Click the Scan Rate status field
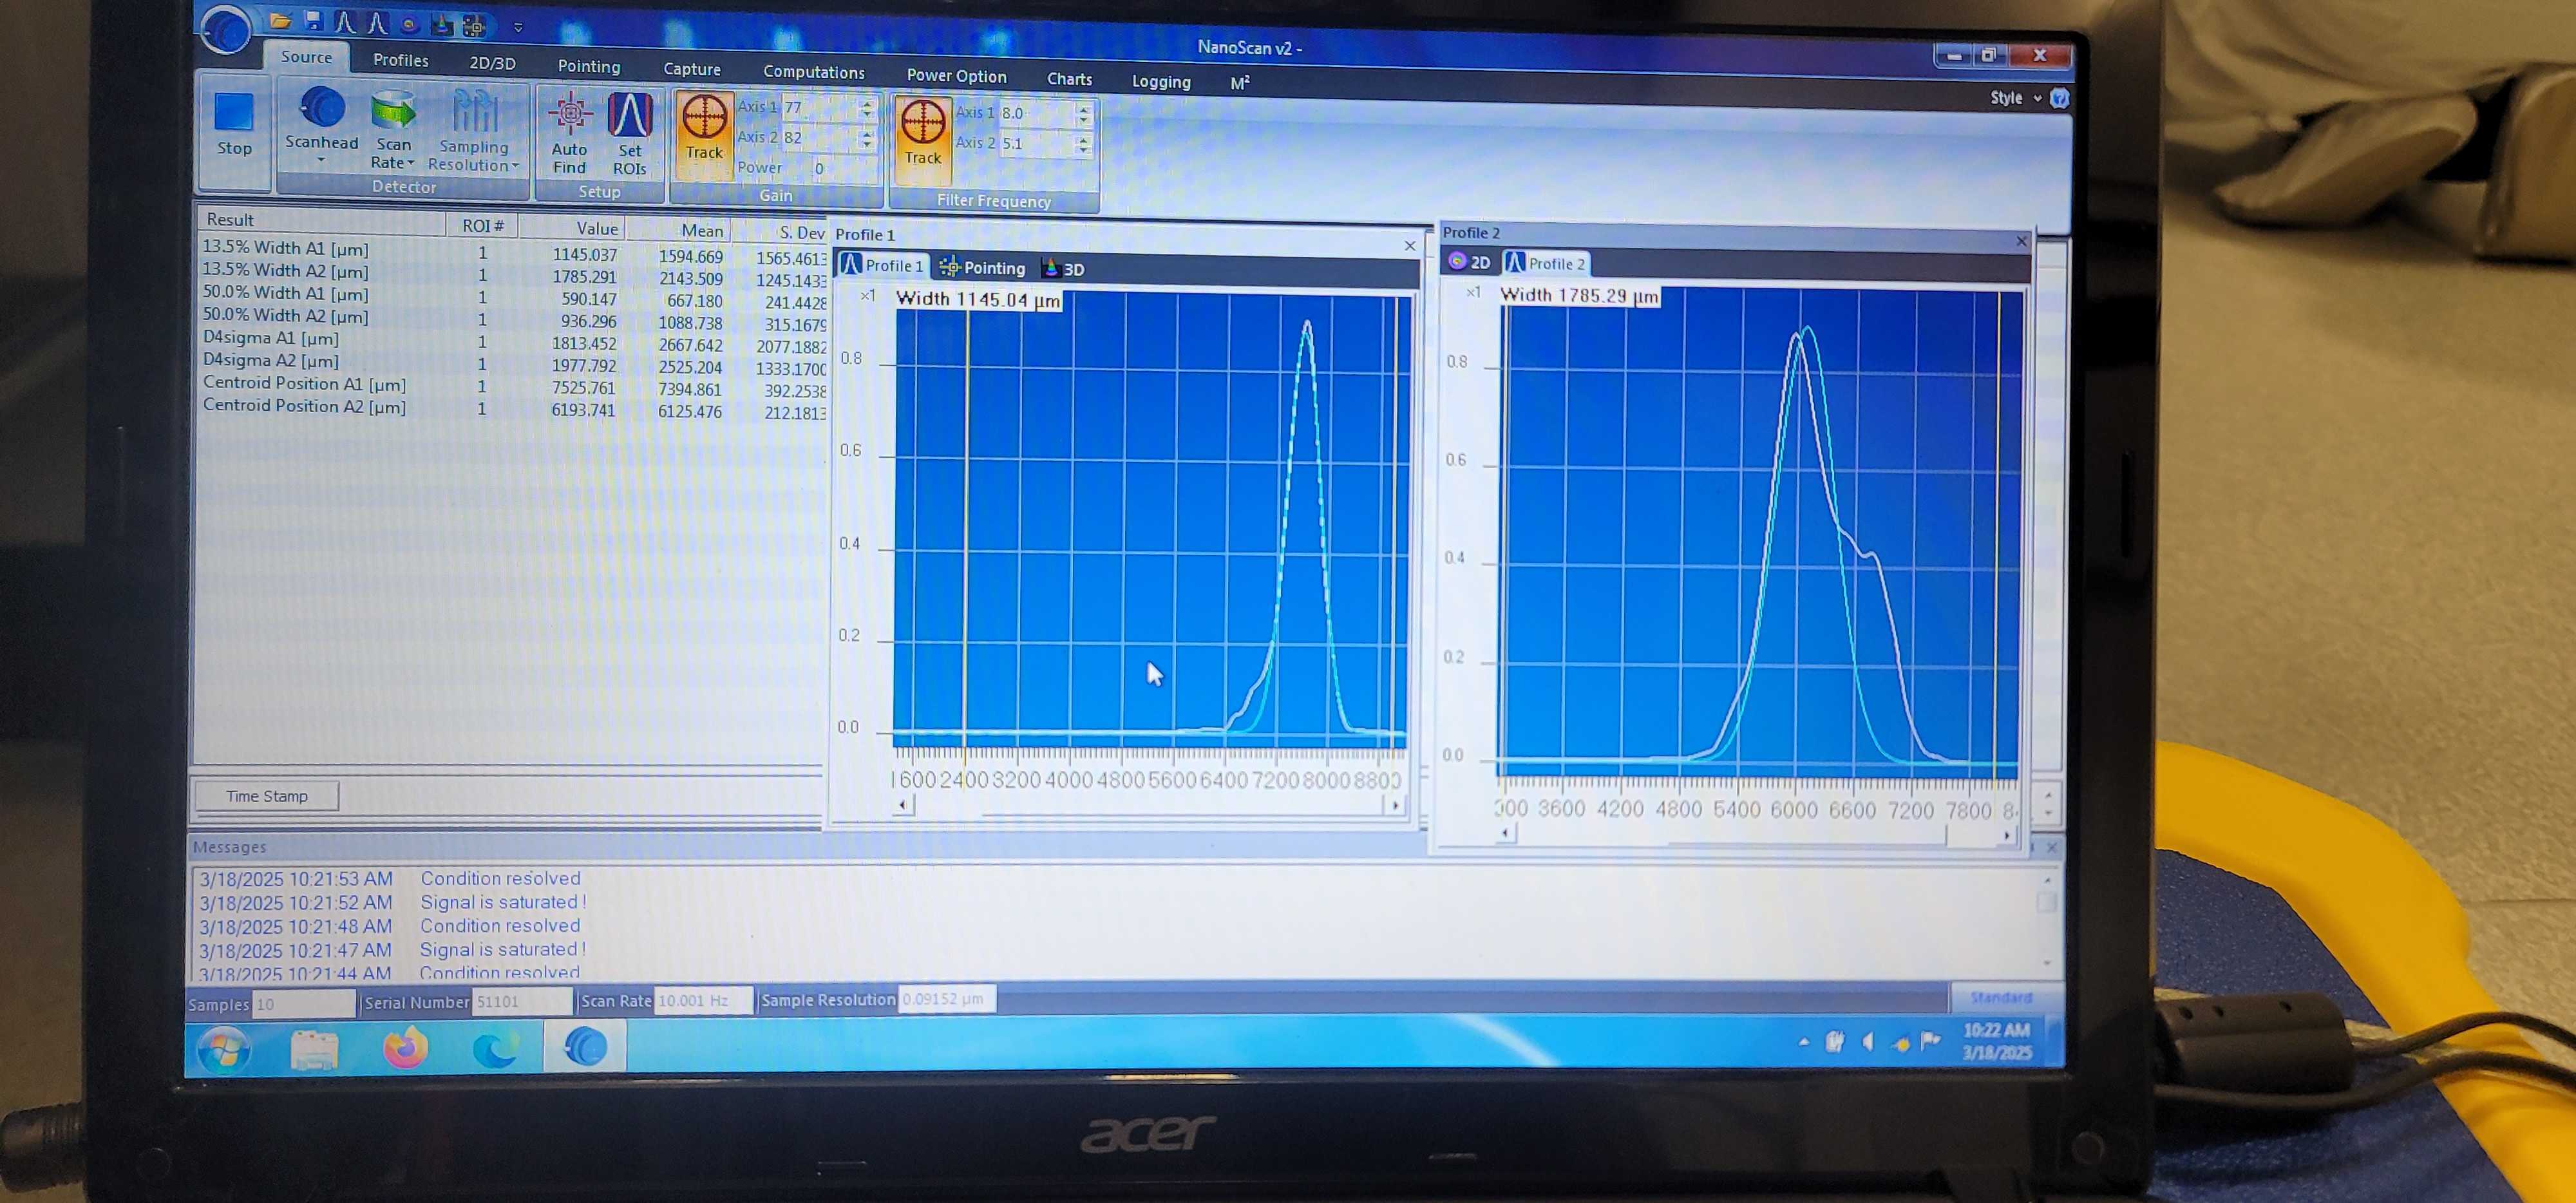This screenshot has height=1203, width=2576. click(703, 1000)
